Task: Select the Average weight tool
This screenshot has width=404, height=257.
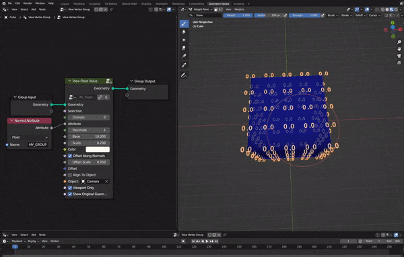Action: pyautogui.click(x=184, y=40)
